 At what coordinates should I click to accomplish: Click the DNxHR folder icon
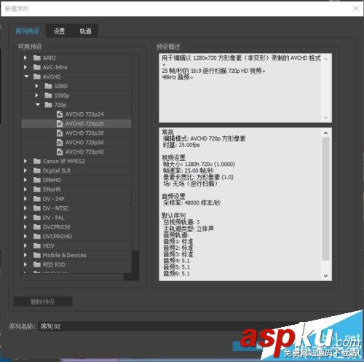pos(37,189)
